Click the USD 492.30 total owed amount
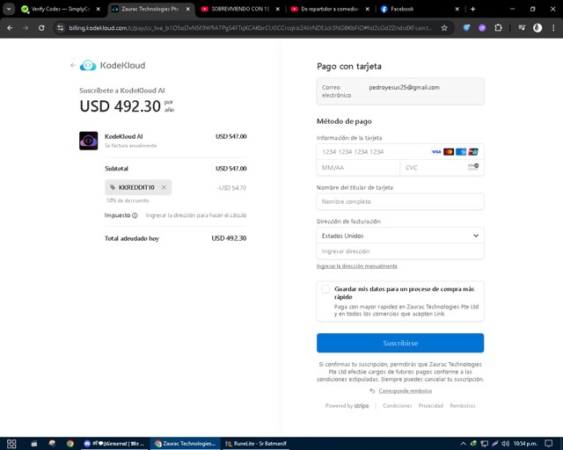The height and width of the screenshot is (450, 563). point(229,238)
